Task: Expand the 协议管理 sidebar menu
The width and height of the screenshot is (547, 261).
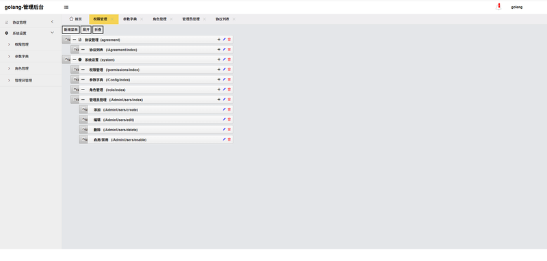Action: click(x=31, y=22)
